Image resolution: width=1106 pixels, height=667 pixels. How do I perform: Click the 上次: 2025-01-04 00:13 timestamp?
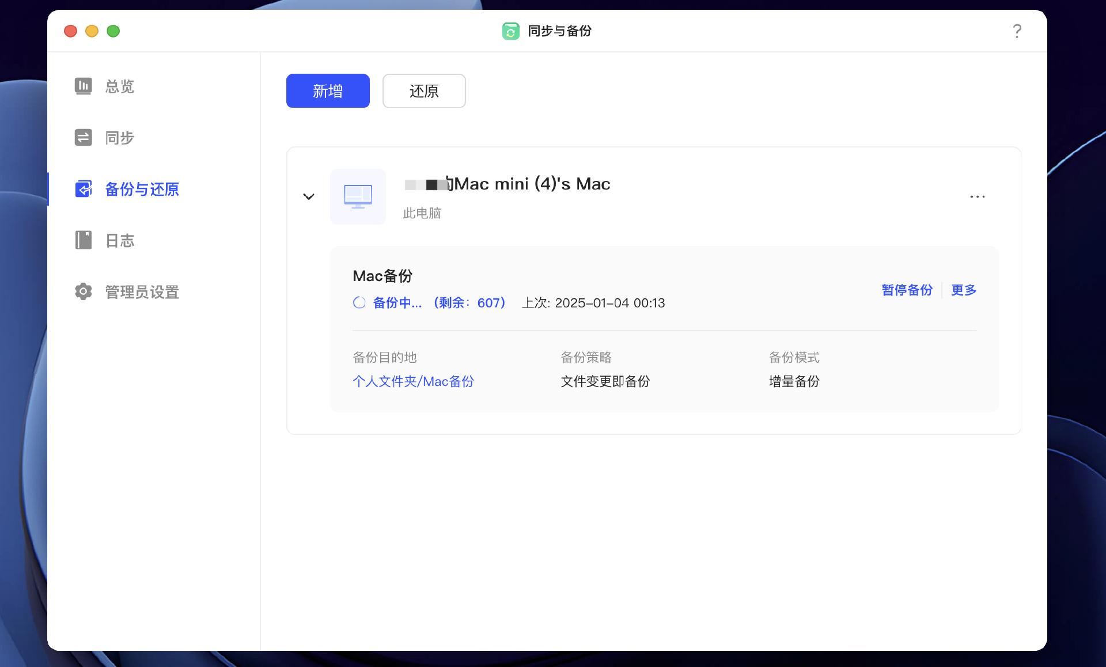pos(593,303)
